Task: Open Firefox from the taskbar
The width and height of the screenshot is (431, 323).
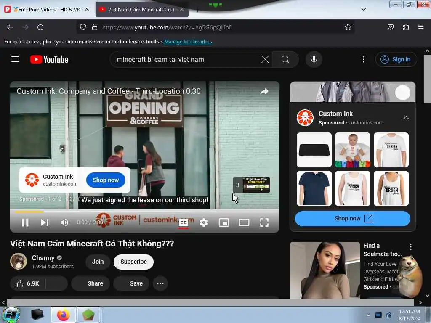Action: [x=64, y=315]
